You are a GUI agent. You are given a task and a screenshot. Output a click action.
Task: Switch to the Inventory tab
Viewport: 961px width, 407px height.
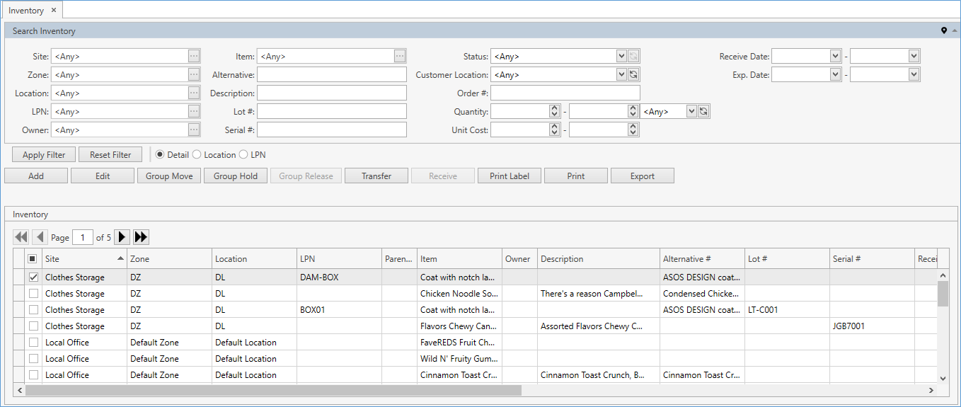(26, 11)
